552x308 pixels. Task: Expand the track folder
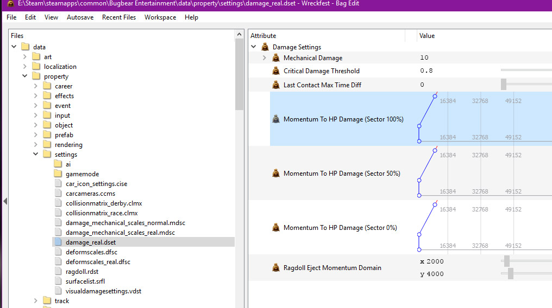tap(35, 300)
